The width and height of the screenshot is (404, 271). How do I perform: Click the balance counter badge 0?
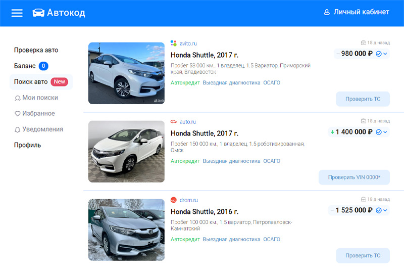[43, 66]
